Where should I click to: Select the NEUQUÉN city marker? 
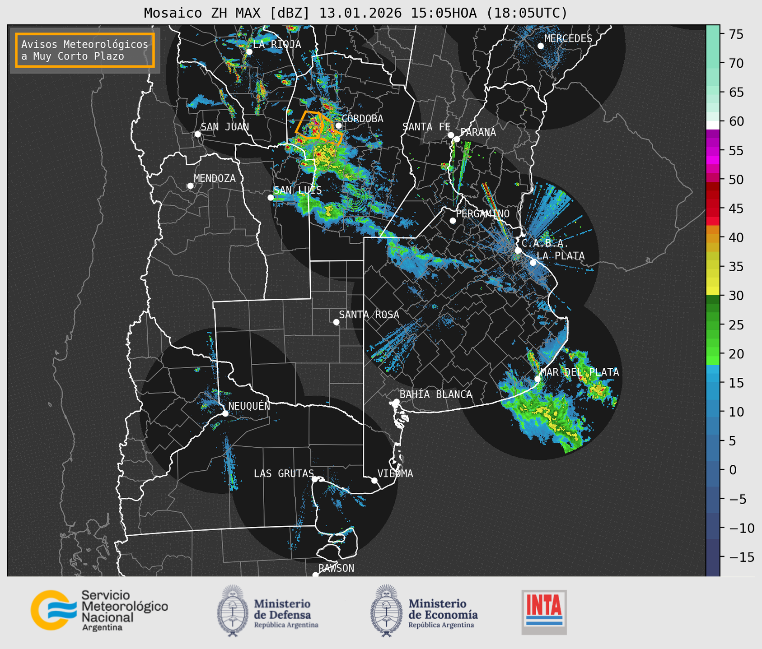pos(225,413)
